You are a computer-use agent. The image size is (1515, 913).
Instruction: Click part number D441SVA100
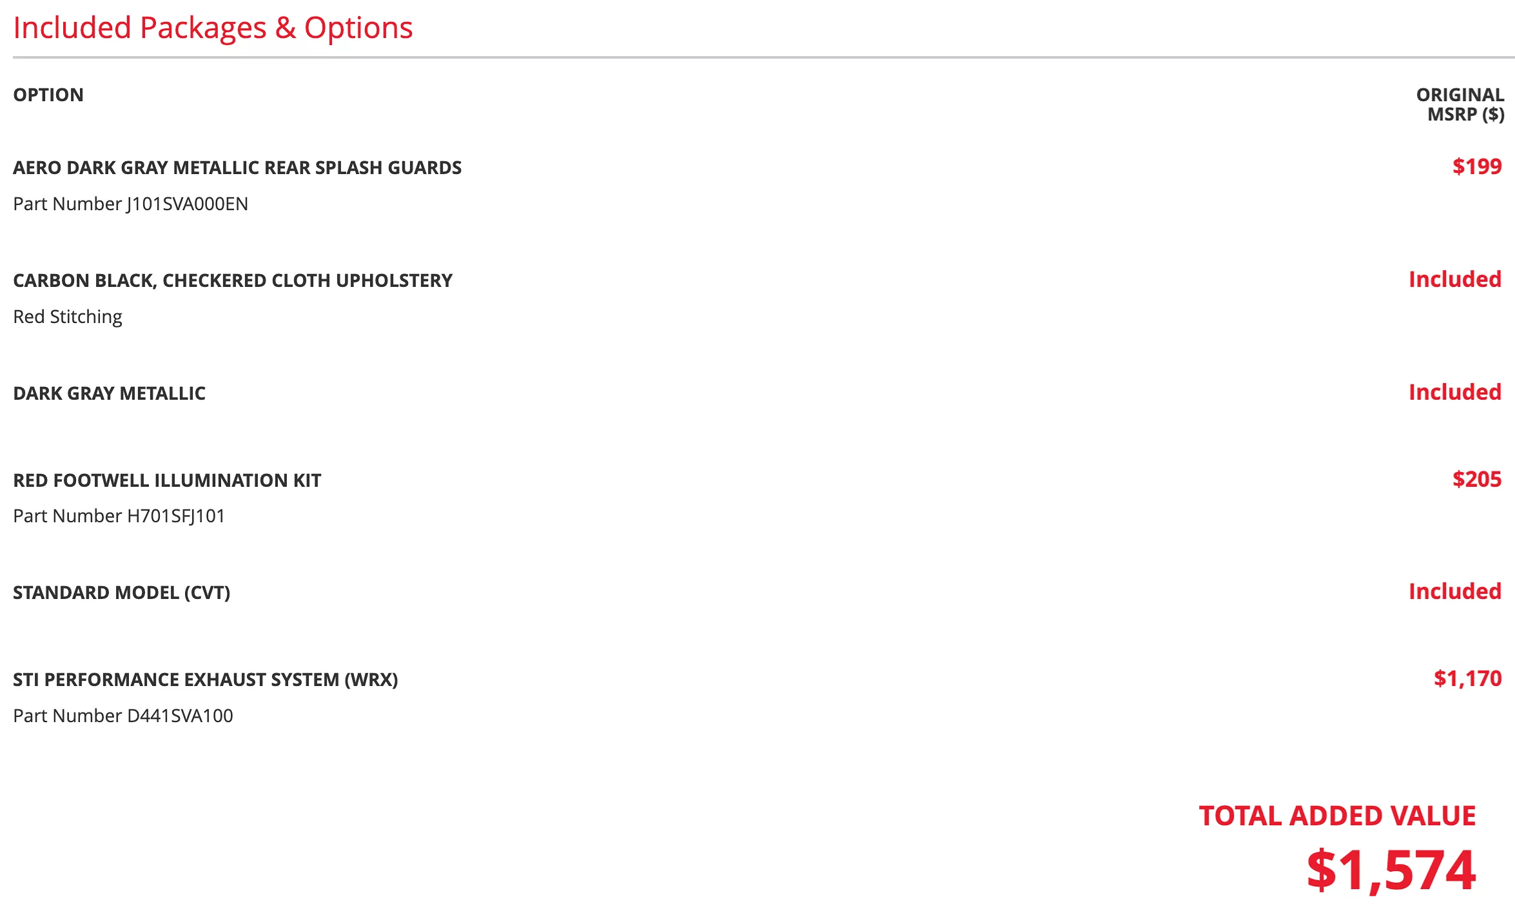tap(123, 716)
